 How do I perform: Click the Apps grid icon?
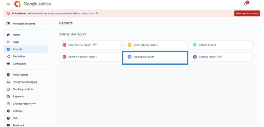pos(8,42)
